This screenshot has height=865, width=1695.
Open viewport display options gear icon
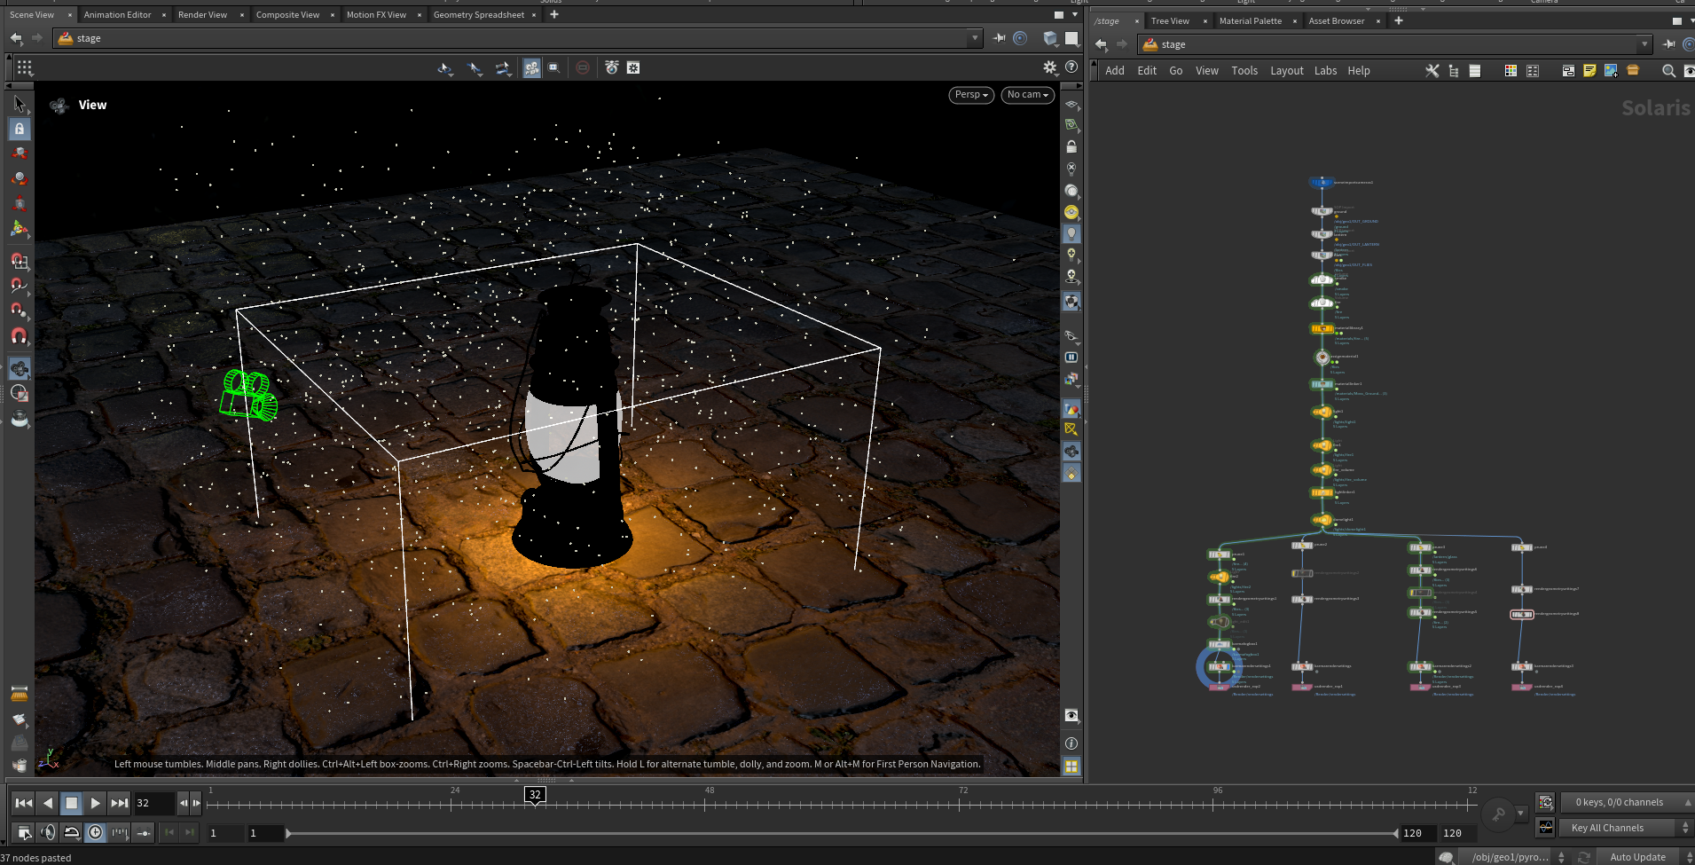click(x=1050, y=67)
